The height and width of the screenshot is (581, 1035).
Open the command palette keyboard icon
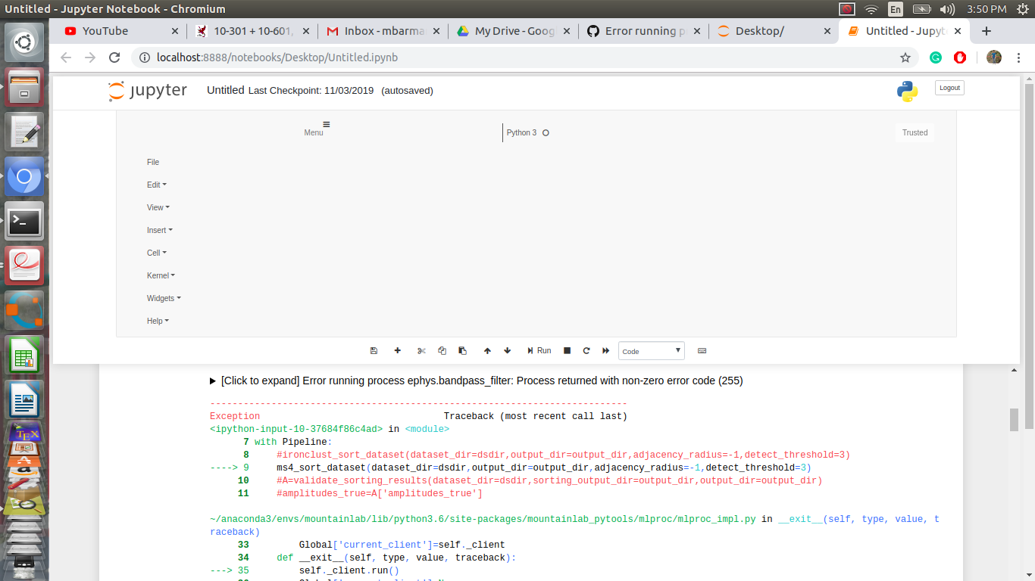(x=702, y=350)
